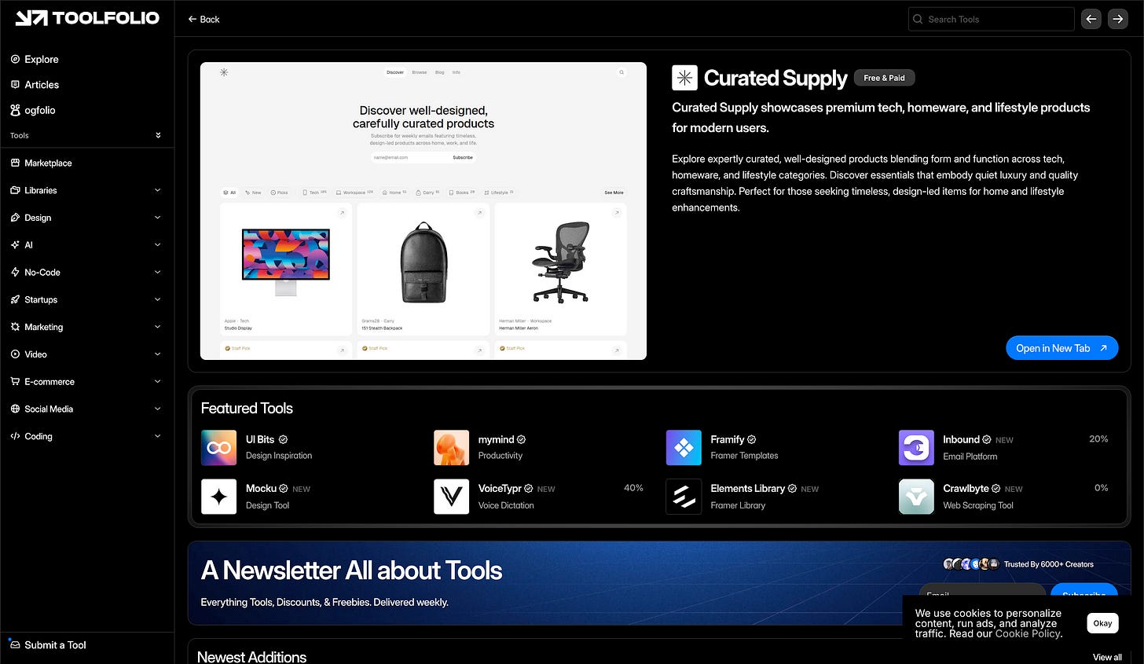Open the Crawlbyte tool icon

[916, 497]
